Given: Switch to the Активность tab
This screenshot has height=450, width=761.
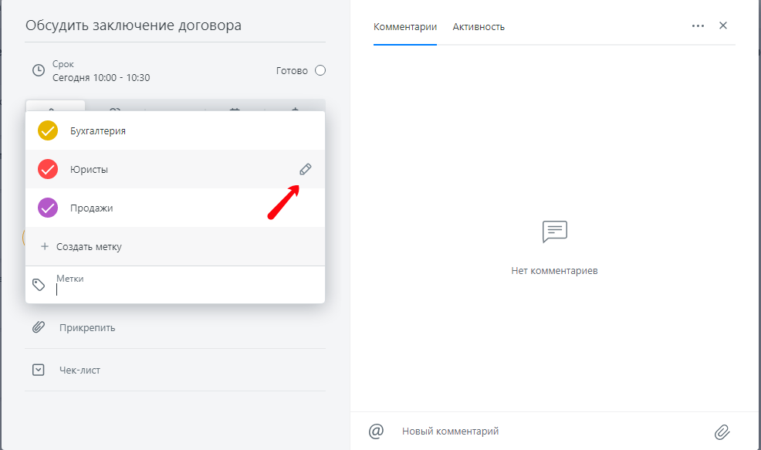Looking at the screenshot, I should click(x=479, y=27).
